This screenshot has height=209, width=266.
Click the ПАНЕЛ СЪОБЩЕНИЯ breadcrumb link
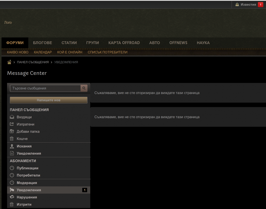pos(33,62)
